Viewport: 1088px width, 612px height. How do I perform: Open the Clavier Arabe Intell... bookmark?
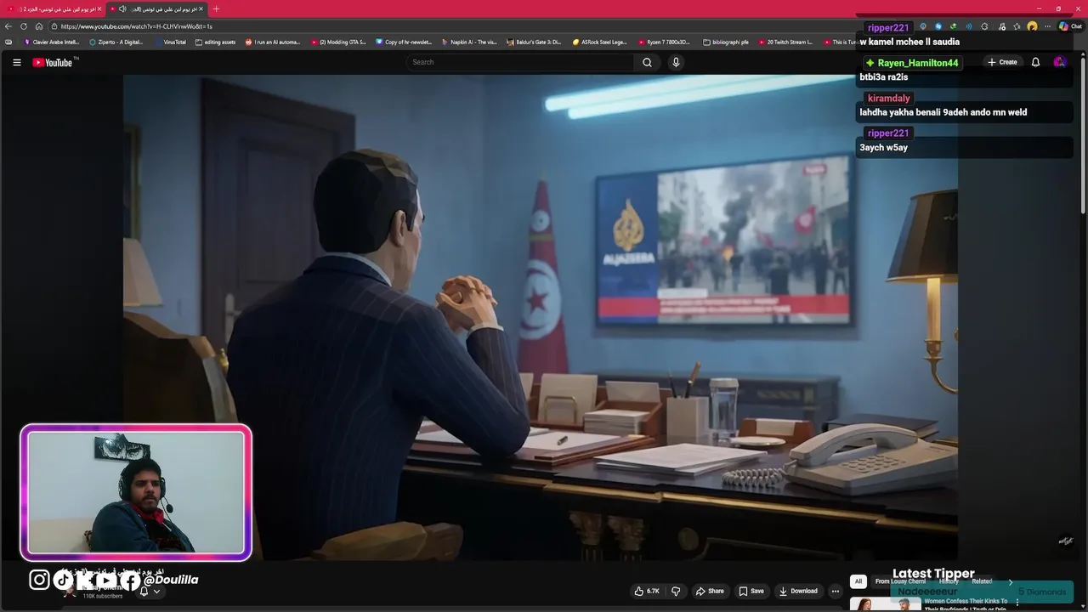coord(53,42)
